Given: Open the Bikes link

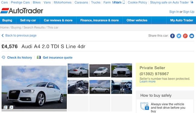Looking at the screenshot, I should [x=36, y=2].
